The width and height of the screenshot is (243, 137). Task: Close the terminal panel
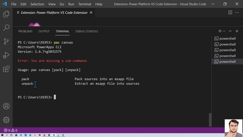click(x=237, y=31)
